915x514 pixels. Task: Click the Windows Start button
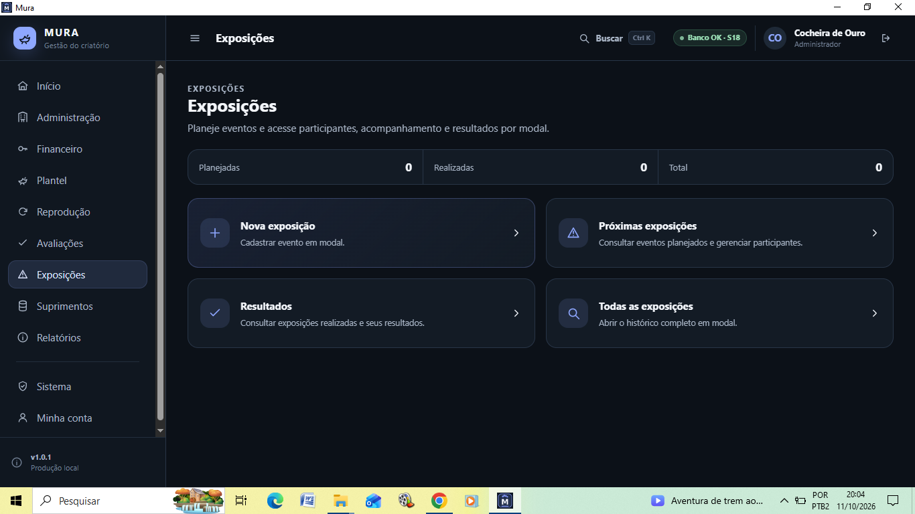click(x=16, y=501)
